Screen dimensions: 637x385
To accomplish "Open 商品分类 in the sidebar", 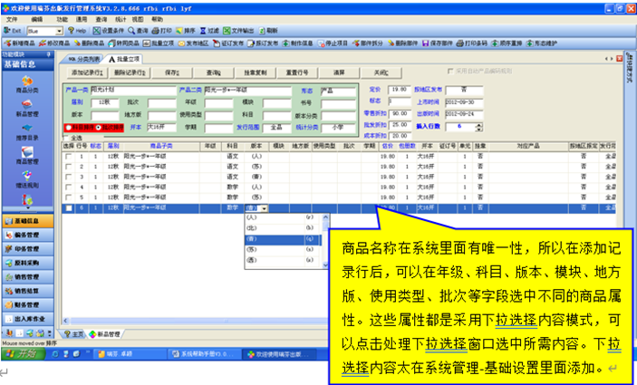I will 27,84.
